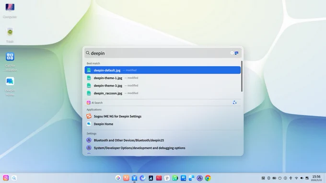
Task: Click the tray arrow expand icon
Action: pos(285,178)
